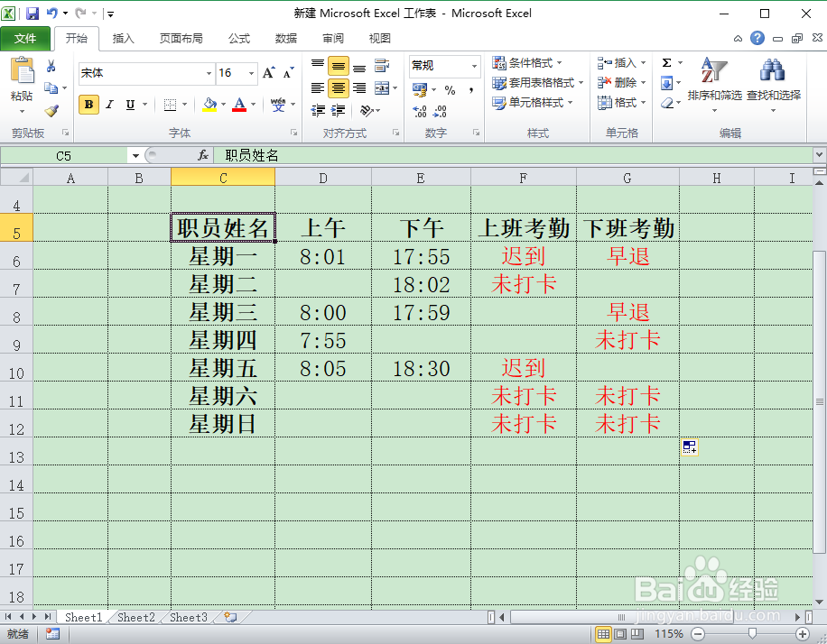Open the 格式 format cells dropdown
The width and height of the screenshot is (827, 644).
pos(621,103)
